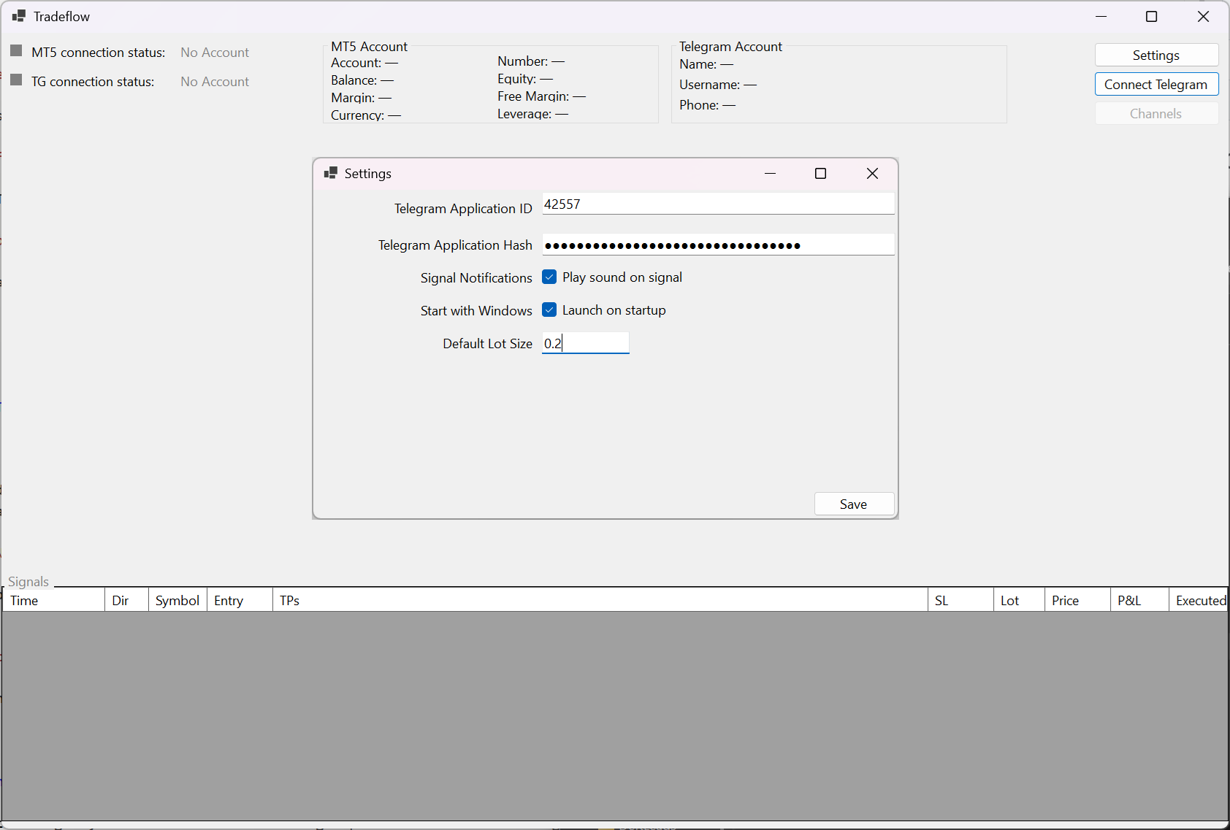Viewport: 1230px width, 830px height.
Task: Select the TPs column header
Action: tap(600, 600)
